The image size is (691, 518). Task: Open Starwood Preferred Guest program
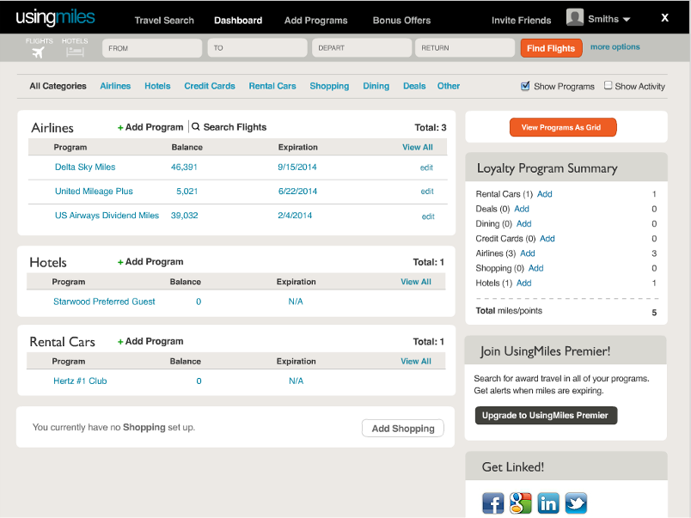104,302
